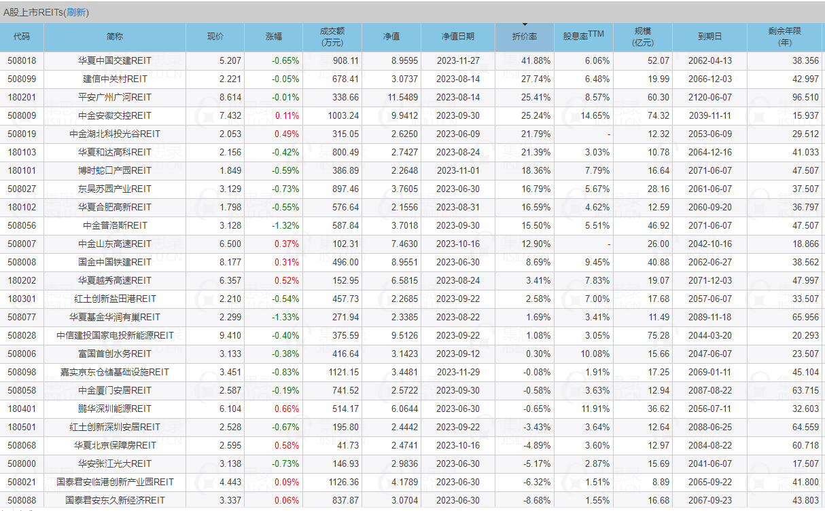The height and width of the screenshot is (511, 825).
Task: Click code 180201 cell
Action: pyautogui.click(x=22, y=97)
